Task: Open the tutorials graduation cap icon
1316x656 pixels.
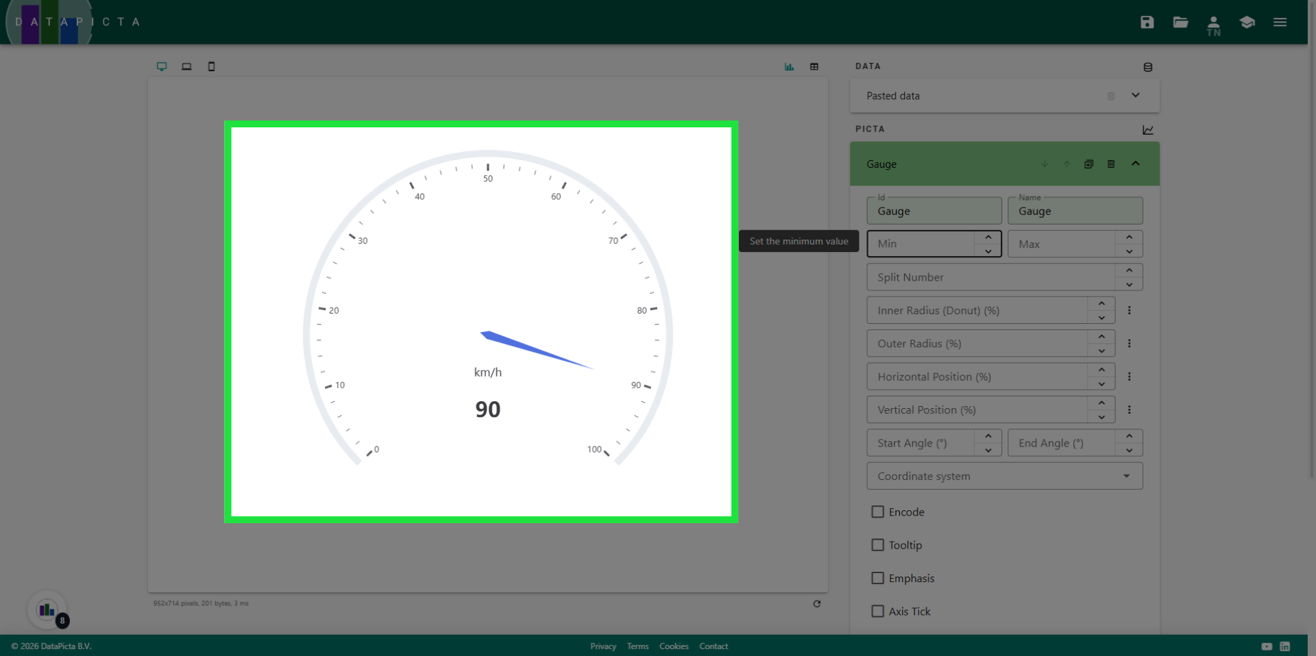Action: (x=1247, y=22)
